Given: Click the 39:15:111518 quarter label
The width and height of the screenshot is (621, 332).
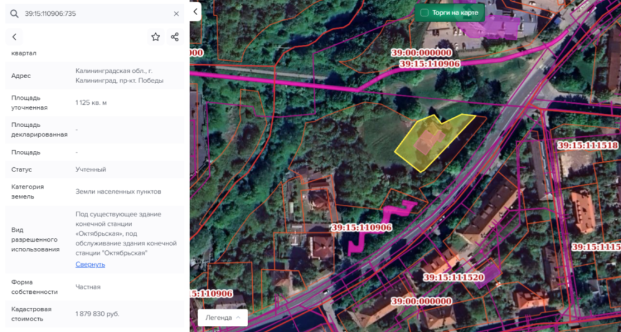Looking at the screenshot, I should coord(587,145).
